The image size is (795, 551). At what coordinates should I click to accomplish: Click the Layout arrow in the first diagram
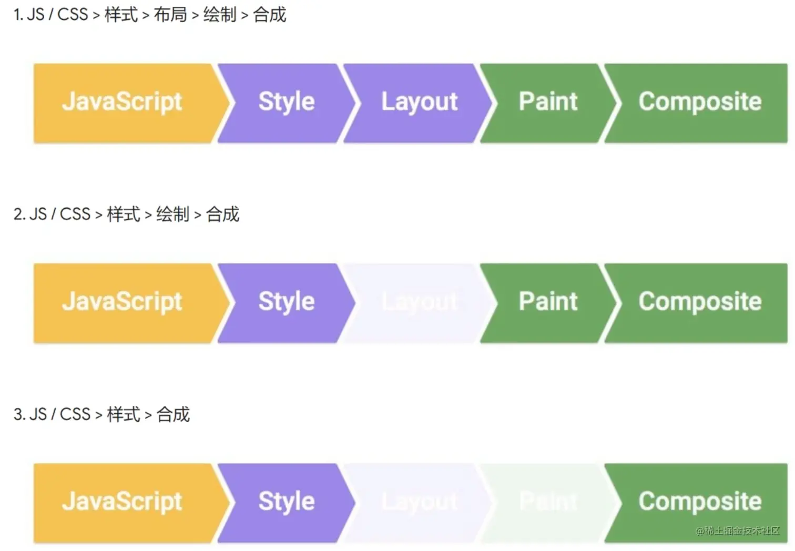pos(419,103)
